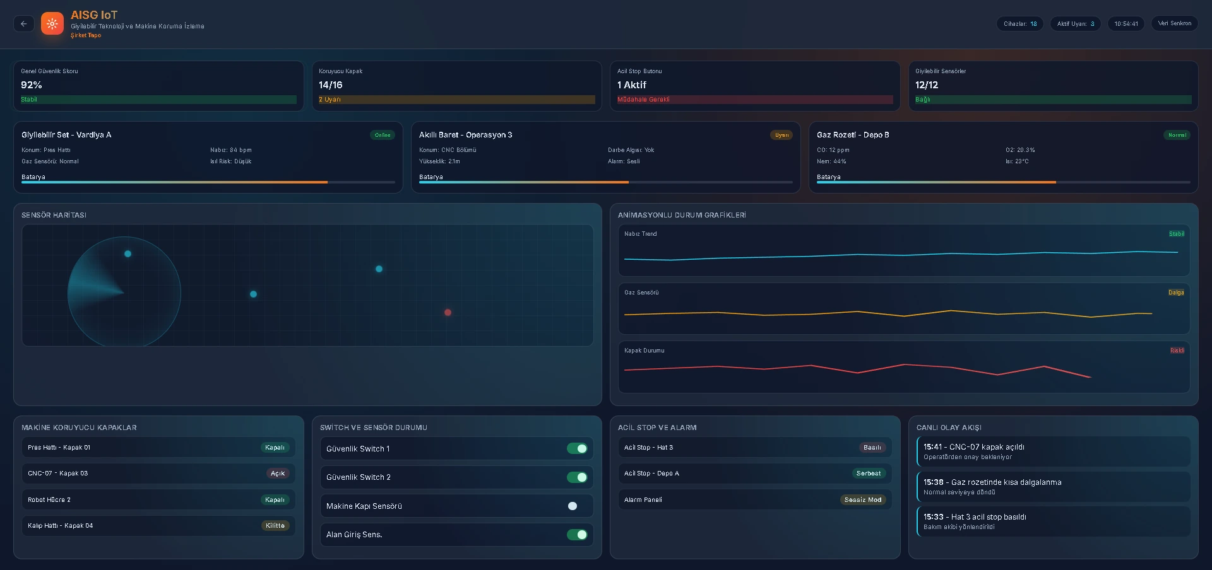
Task: Turn off Alan Giriş Sens. toggle
Action: [x=577, y=535]
